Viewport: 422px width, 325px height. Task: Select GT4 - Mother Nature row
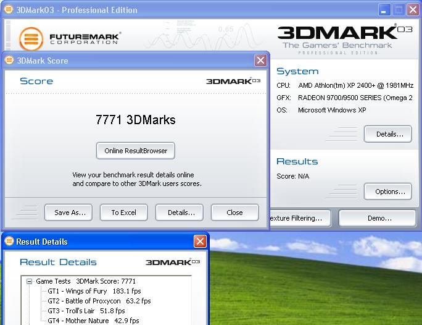(x=93, y=321)
